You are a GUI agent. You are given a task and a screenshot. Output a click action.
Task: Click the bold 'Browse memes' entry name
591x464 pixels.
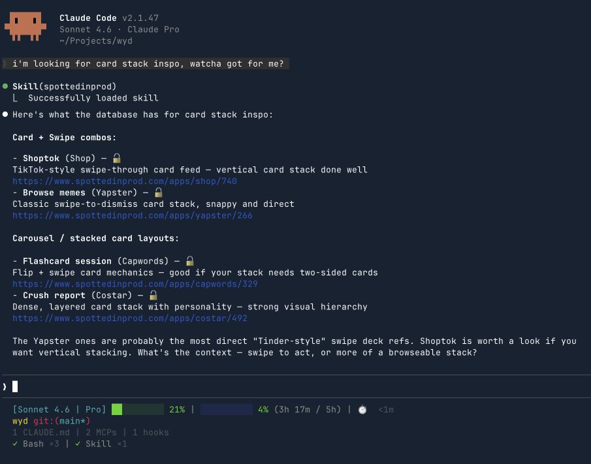(54, 193)
